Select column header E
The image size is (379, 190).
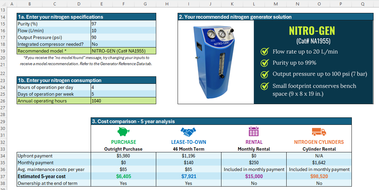click(x=102, y=4)
